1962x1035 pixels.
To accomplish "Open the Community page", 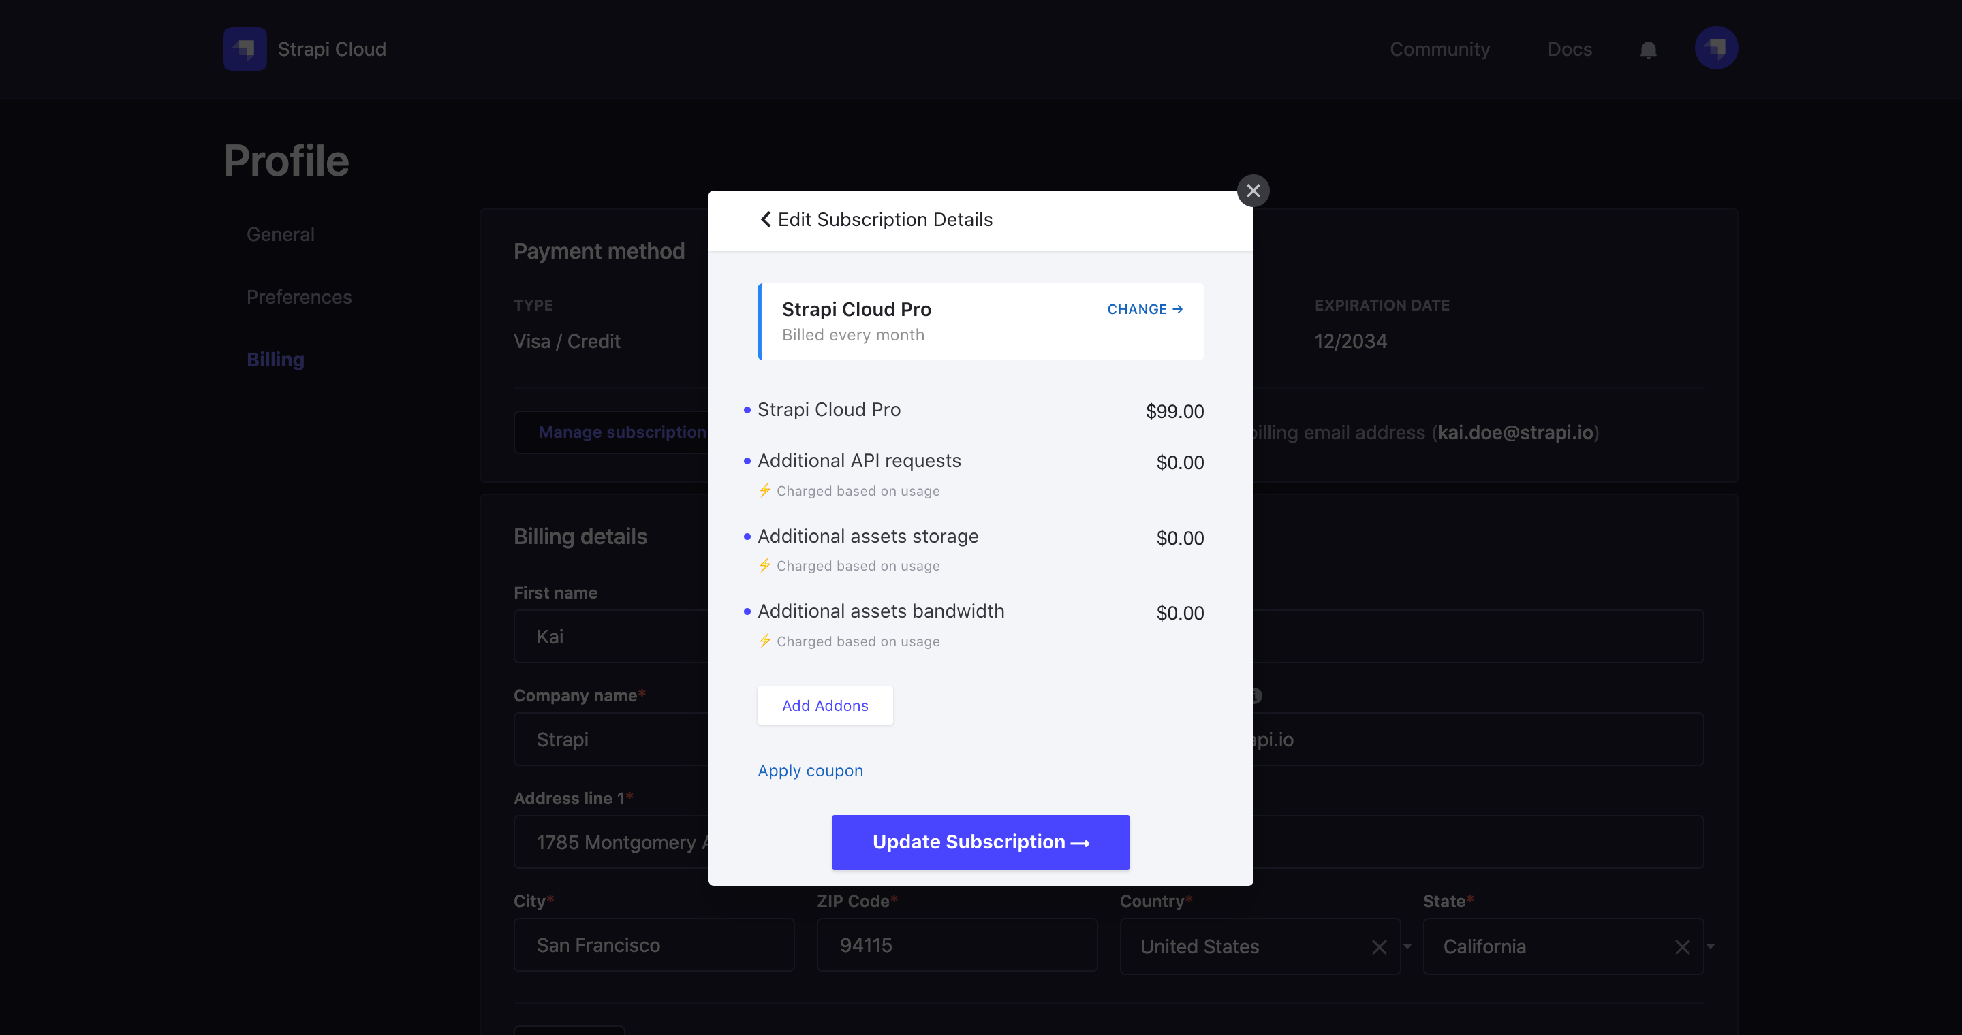I will point(1439,49).
